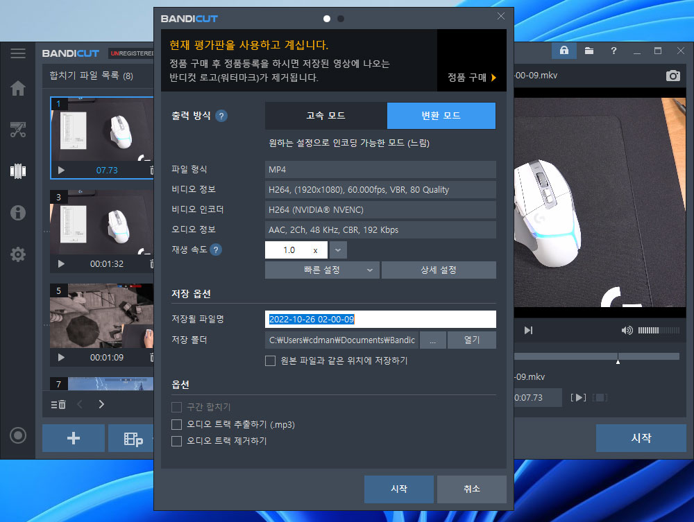Open the hamburger menu in Bandicut sidebar
This screenshot has width=694, height=522.
click(x=18, y=53)
